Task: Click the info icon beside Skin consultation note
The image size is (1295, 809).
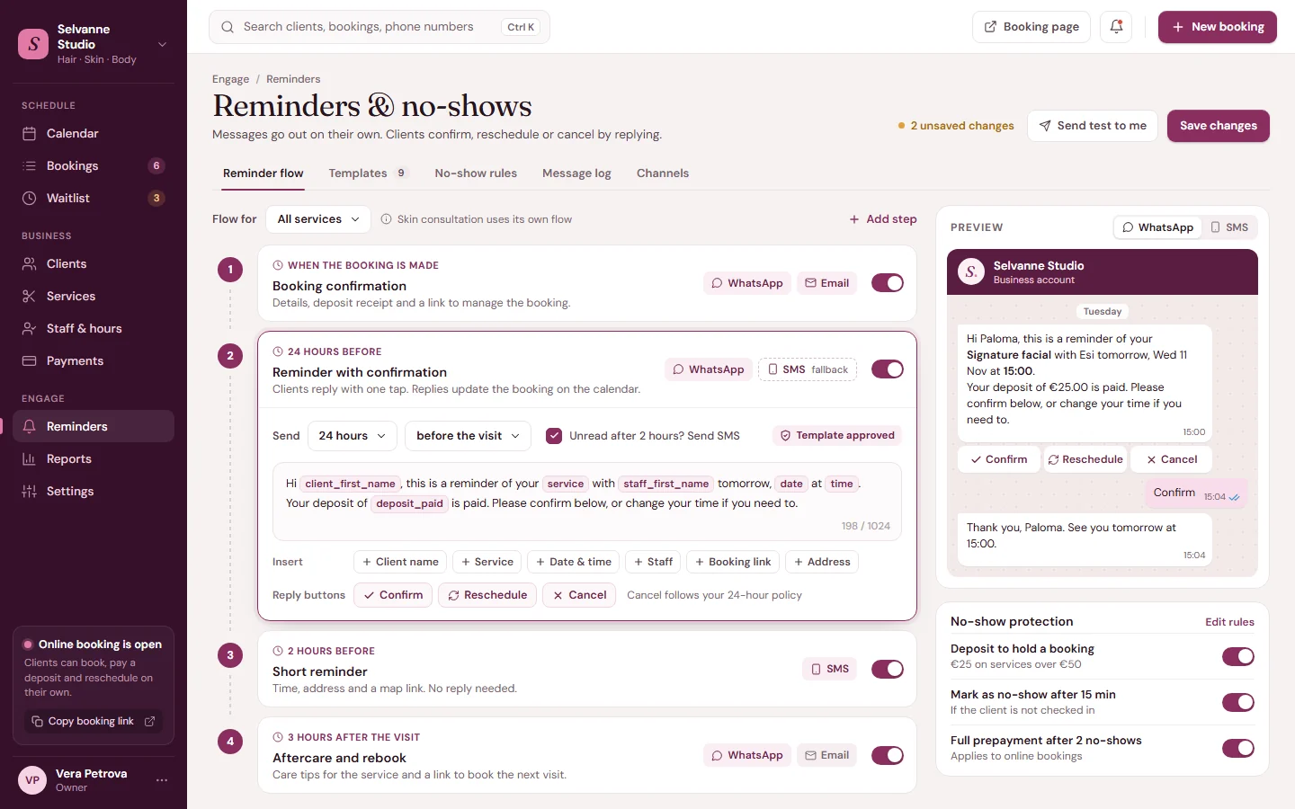Action: [x=386, y=219]
